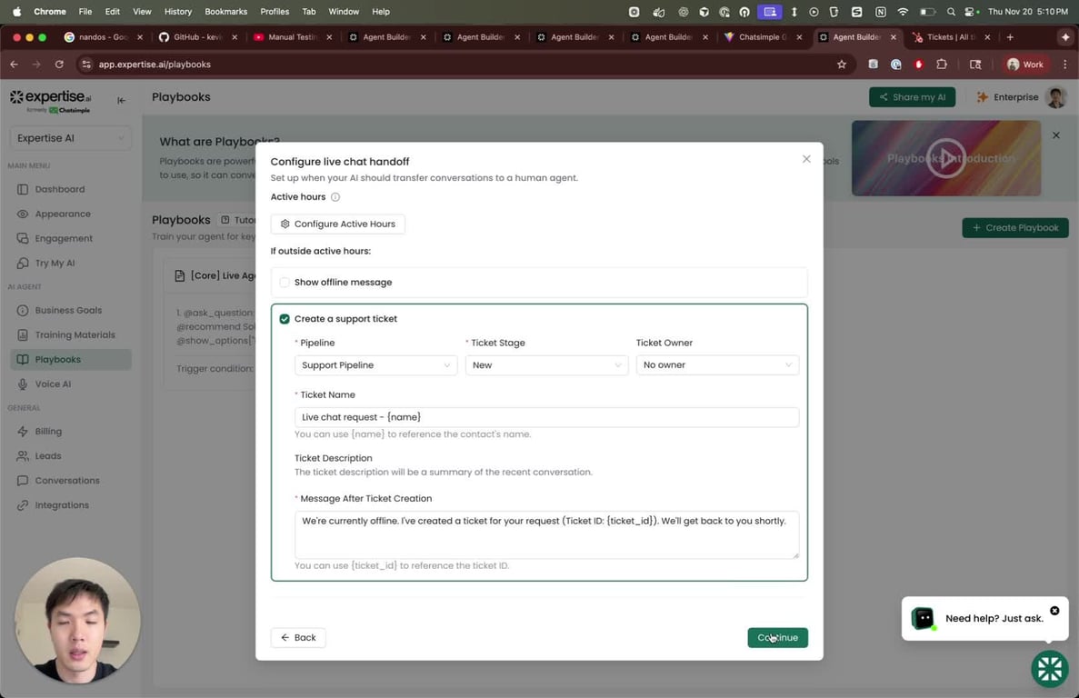Open the Chrome three-dot menu
The width and height of the screenshot is (1079, 698).
coord(1064,64)
